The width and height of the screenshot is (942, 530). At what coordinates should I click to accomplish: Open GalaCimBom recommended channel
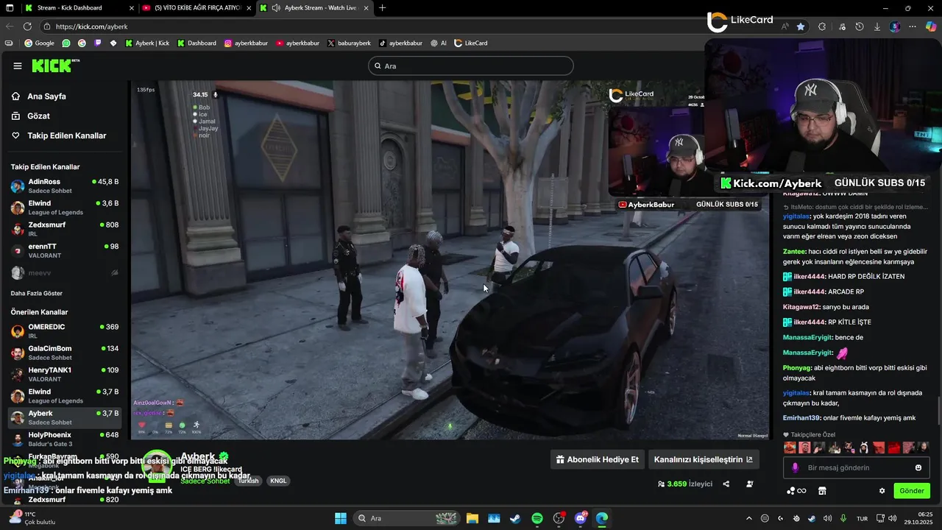[65, 353]
